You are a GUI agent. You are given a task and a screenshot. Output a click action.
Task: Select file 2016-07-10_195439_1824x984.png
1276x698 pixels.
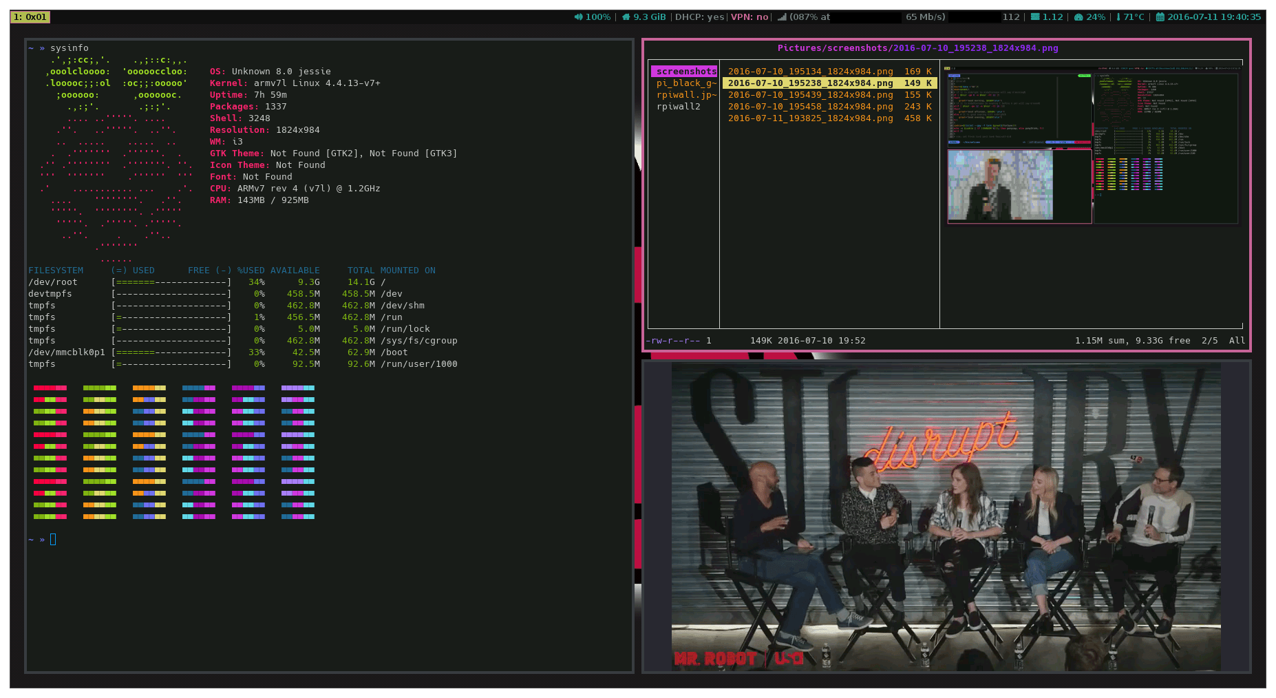(829, 95)
